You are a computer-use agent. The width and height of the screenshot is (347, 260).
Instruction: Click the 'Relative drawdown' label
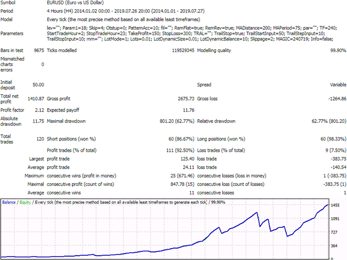216,121
